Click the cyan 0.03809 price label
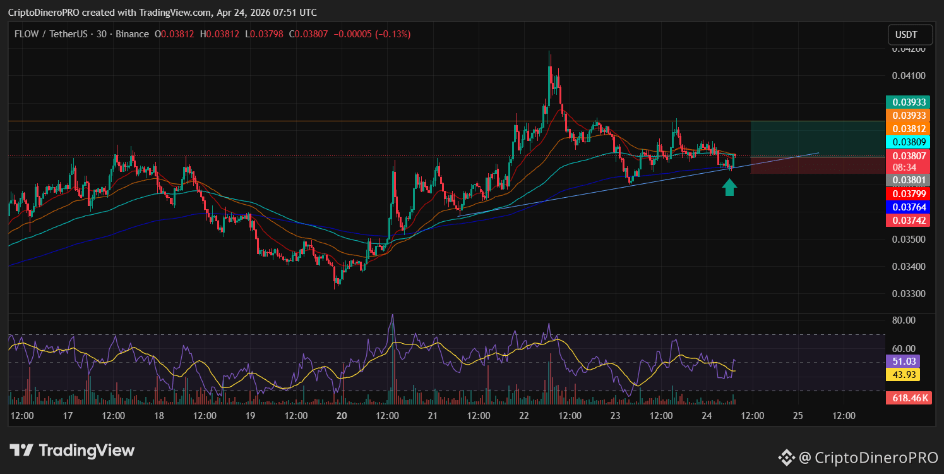Image resolution: width=944 pixels, height=474 pixels. coord(908,142)
